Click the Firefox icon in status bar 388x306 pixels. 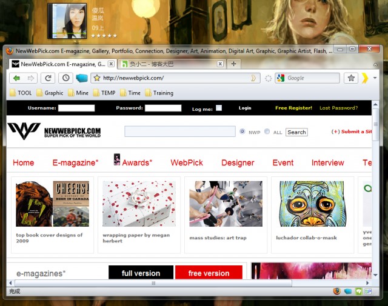click(337, 291)
